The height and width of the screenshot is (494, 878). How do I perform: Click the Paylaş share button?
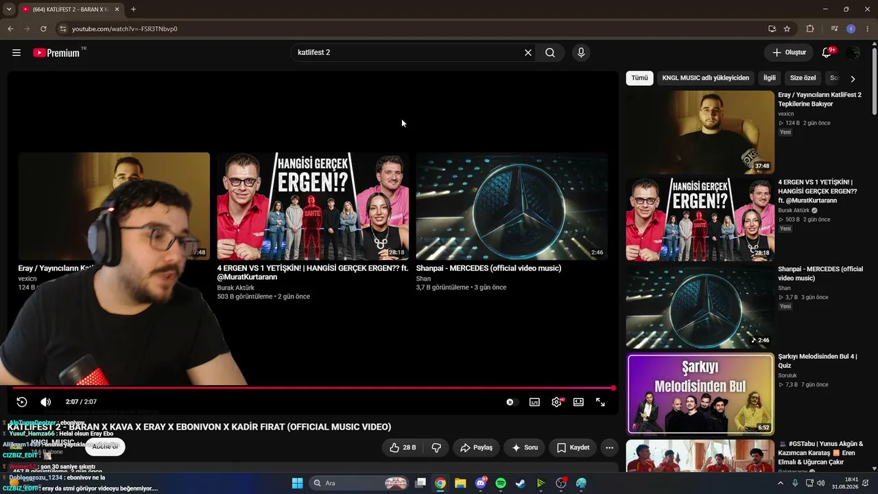(x=476, y=447)
